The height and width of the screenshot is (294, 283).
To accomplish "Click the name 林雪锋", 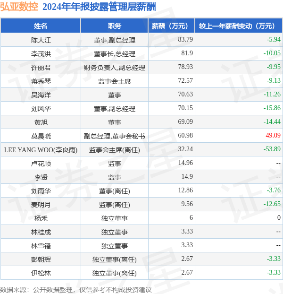I will click(x=41, y=246).
